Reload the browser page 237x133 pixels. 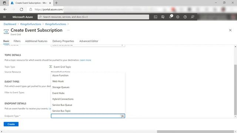point(21,9)
